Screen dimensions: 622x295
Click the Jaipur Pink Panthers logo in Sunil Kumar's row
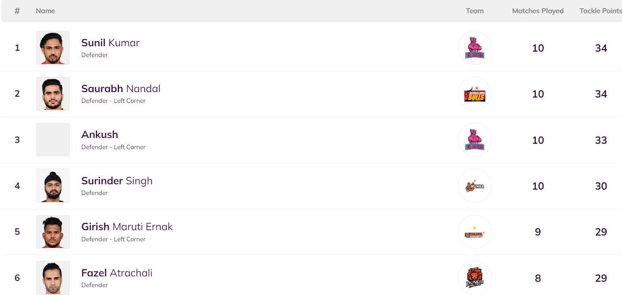(x=474, y=48)
